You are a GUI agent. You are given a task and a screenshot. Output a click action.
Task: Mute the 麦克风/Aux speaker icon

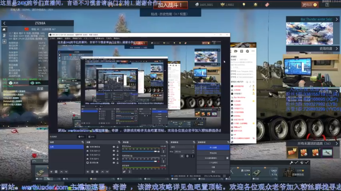pyautogui.click(x=159, y=152)
